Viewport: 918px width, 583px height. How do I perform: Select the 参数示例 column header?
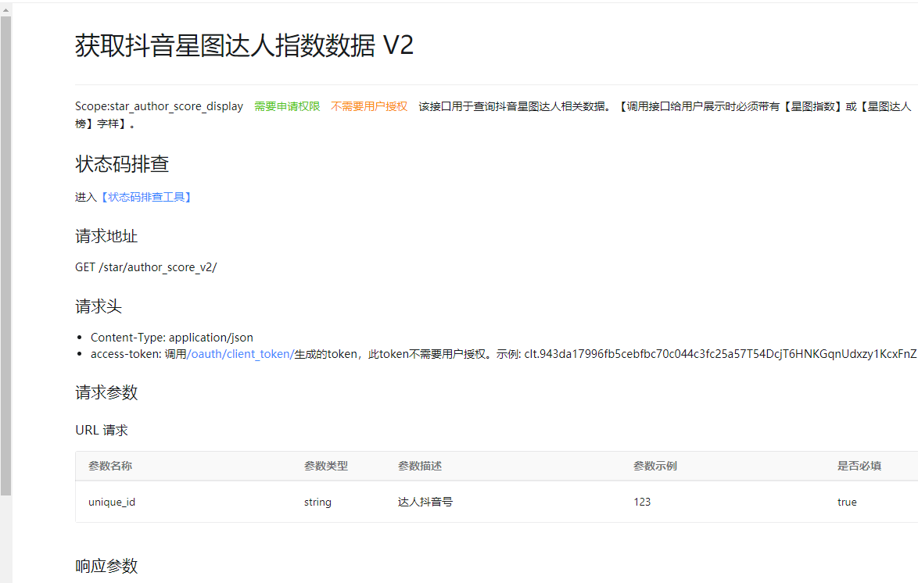[x=655, y=466]
